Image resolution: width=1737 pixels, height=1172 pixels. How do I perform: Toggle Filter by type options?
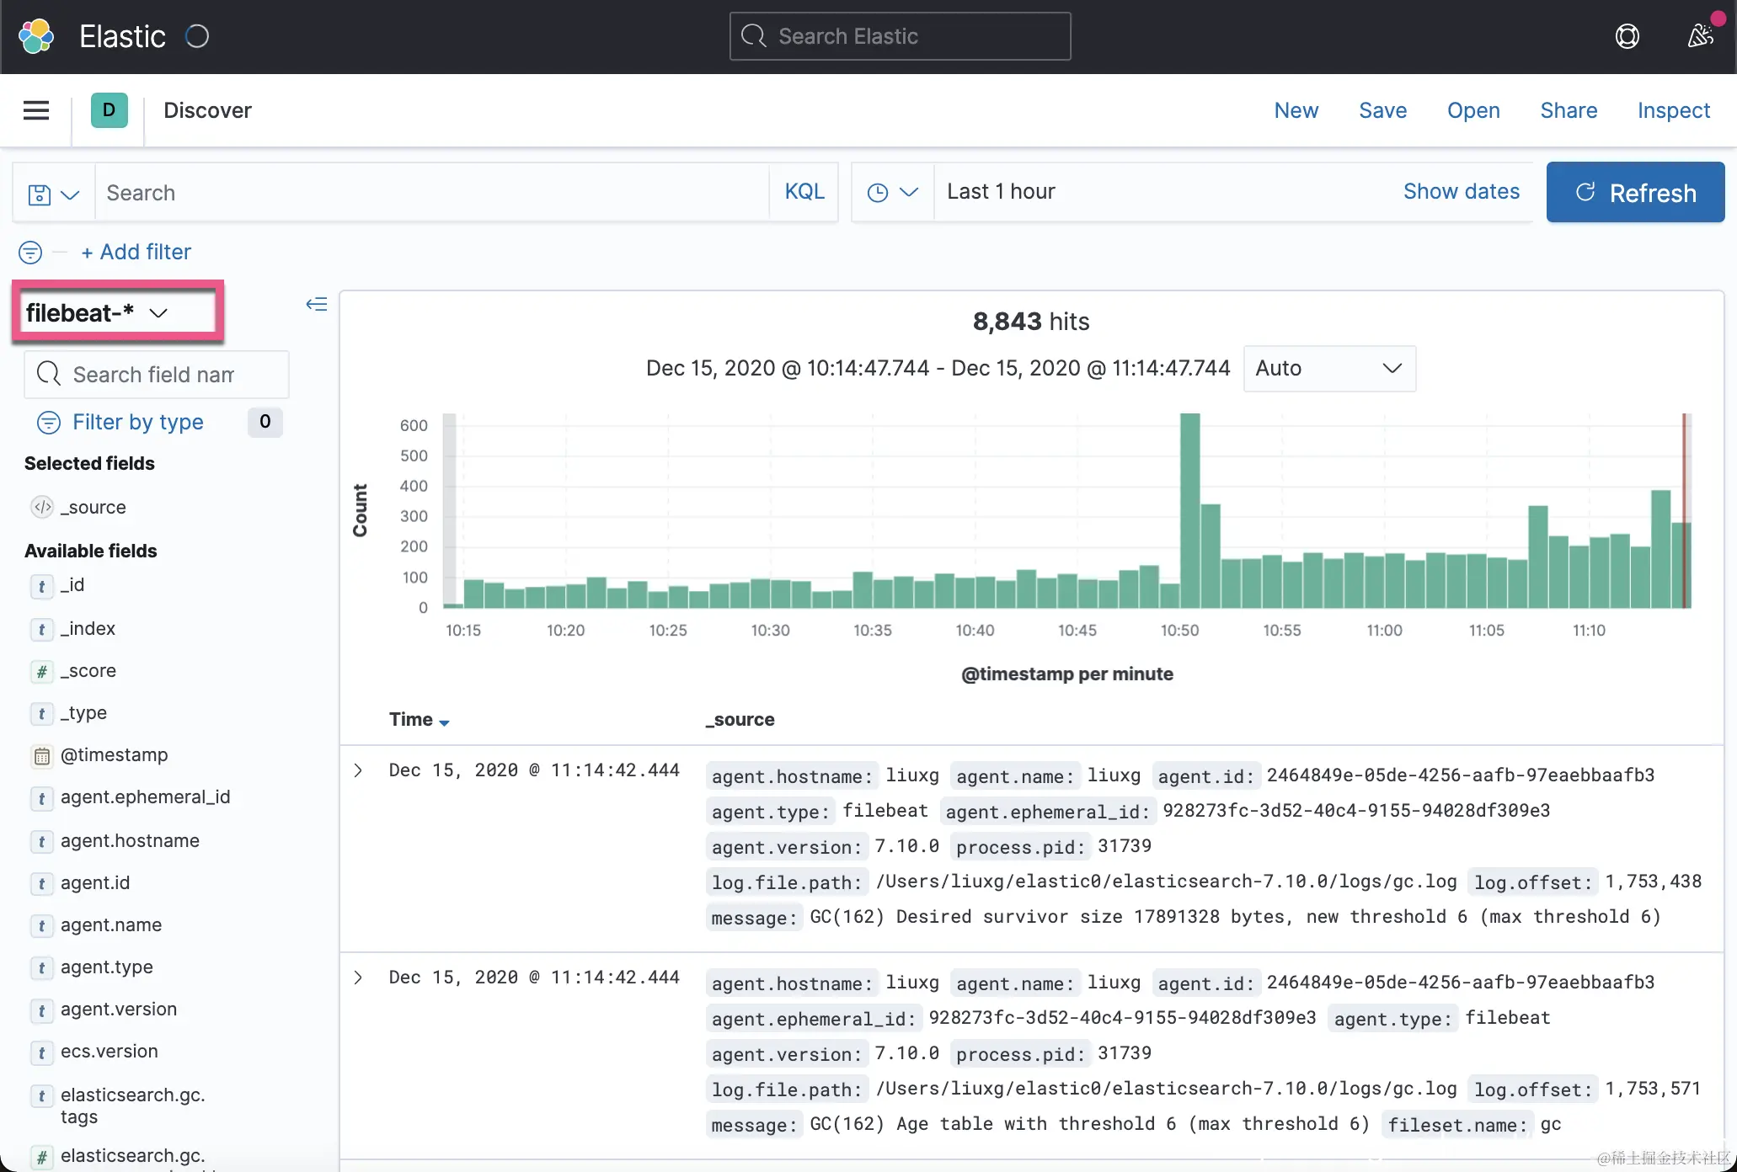point(136,422)
